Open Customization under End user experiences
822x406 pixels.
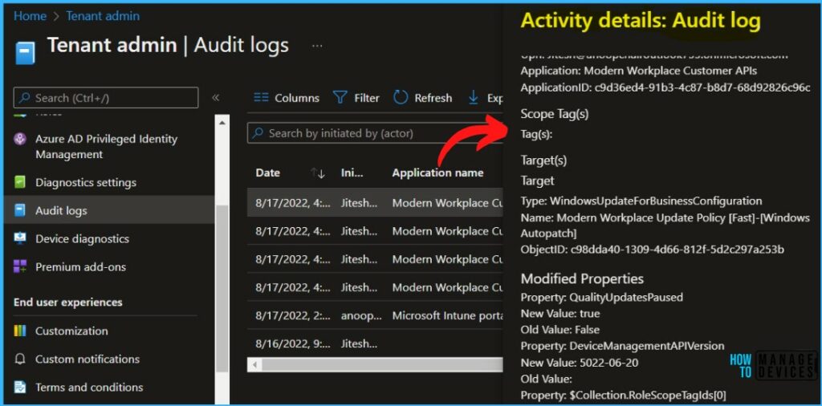pyautogui.click(x=71, y=331)
